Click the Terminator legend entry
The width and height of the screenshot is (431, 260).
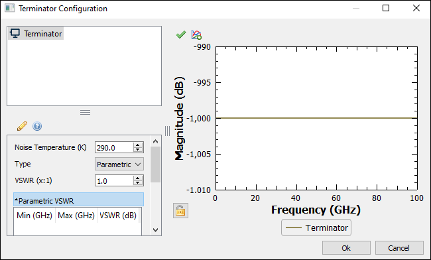pyautogui.click(x=316, y=227)
